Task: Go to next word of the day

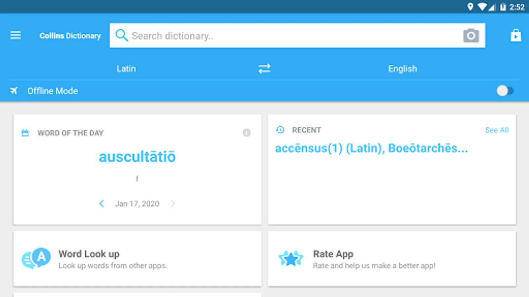Action: click(173, 204)
